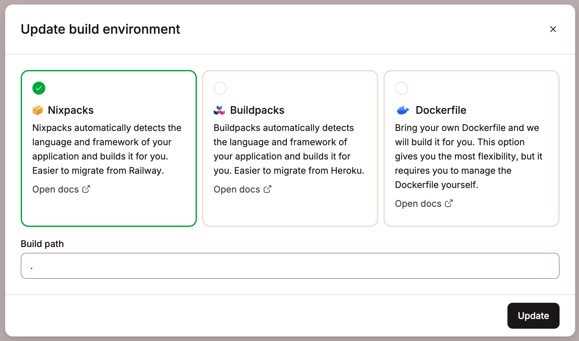579x341 pixels.
Task: Open docs for Buildpacks
Action: click(237, 189)
